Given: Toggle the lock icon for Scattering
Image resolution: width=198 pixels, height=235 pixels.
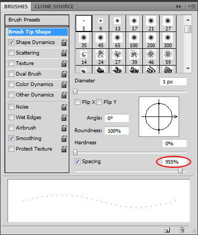Looking at the screenshot, I should pos(64,53).
